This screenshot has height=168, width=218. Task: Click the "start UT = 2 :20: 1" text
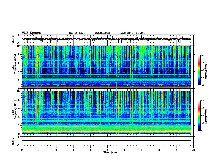[133, 33]
